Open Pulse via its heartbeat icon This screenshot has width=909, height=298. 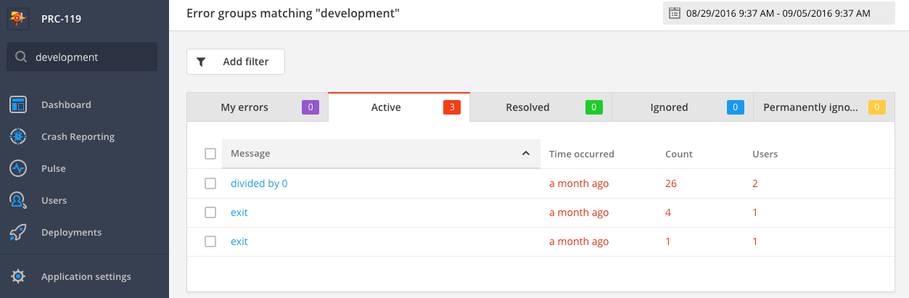pyautogui.click(x=18, y=168)
